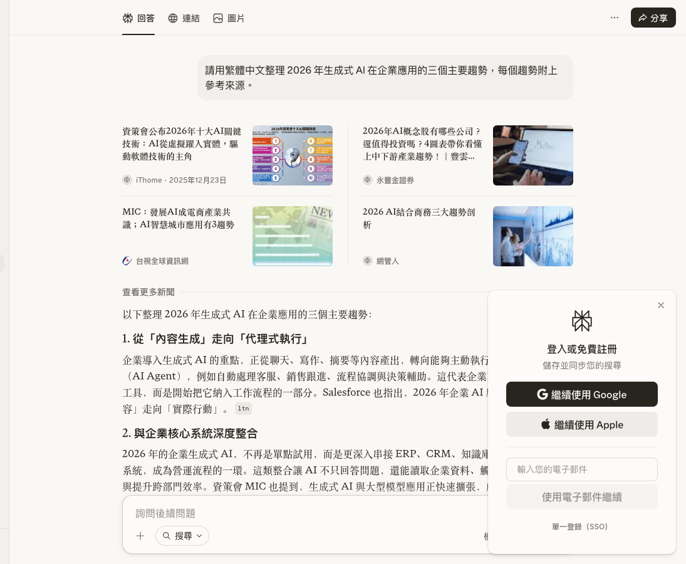Open the iThome article about 資策會十大AI關鍵技術

182,144
